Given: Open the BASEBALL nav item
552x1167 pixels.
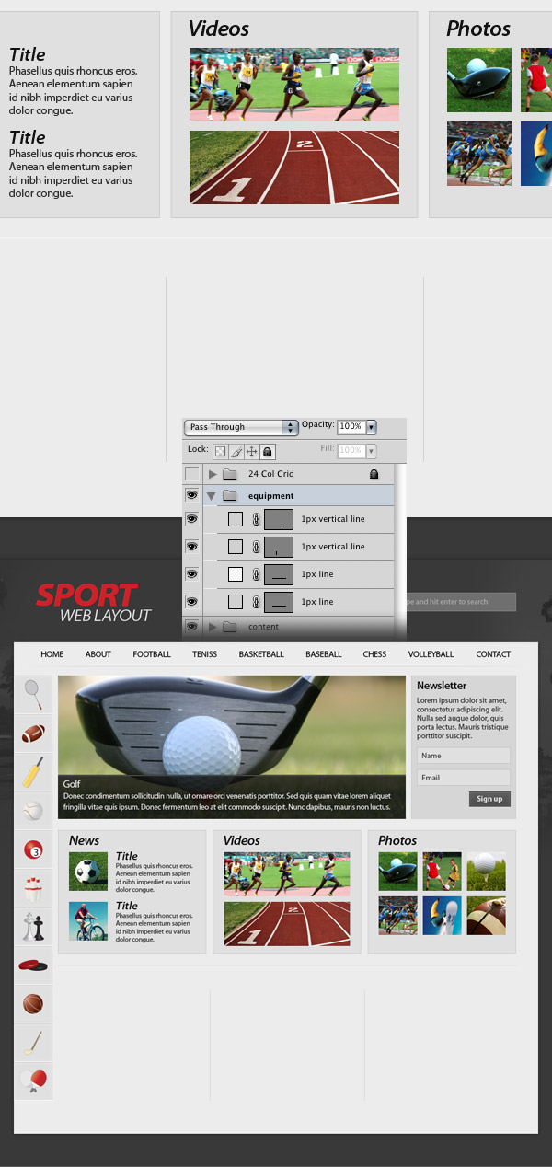Looking at the screenshot, I should (324, 654).
